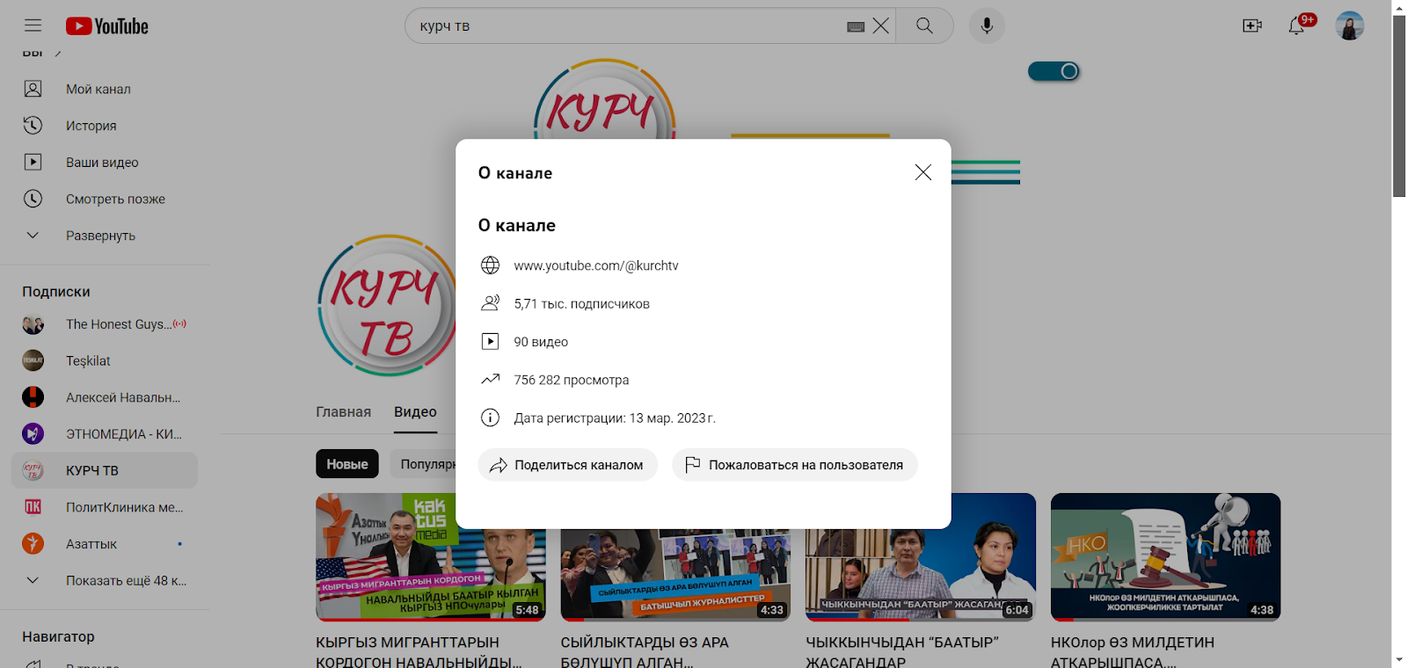The image size is (1407, 668).
Task: Click '5,71 тыс. подписчиков' text
Action: click(x=581, y=304)
